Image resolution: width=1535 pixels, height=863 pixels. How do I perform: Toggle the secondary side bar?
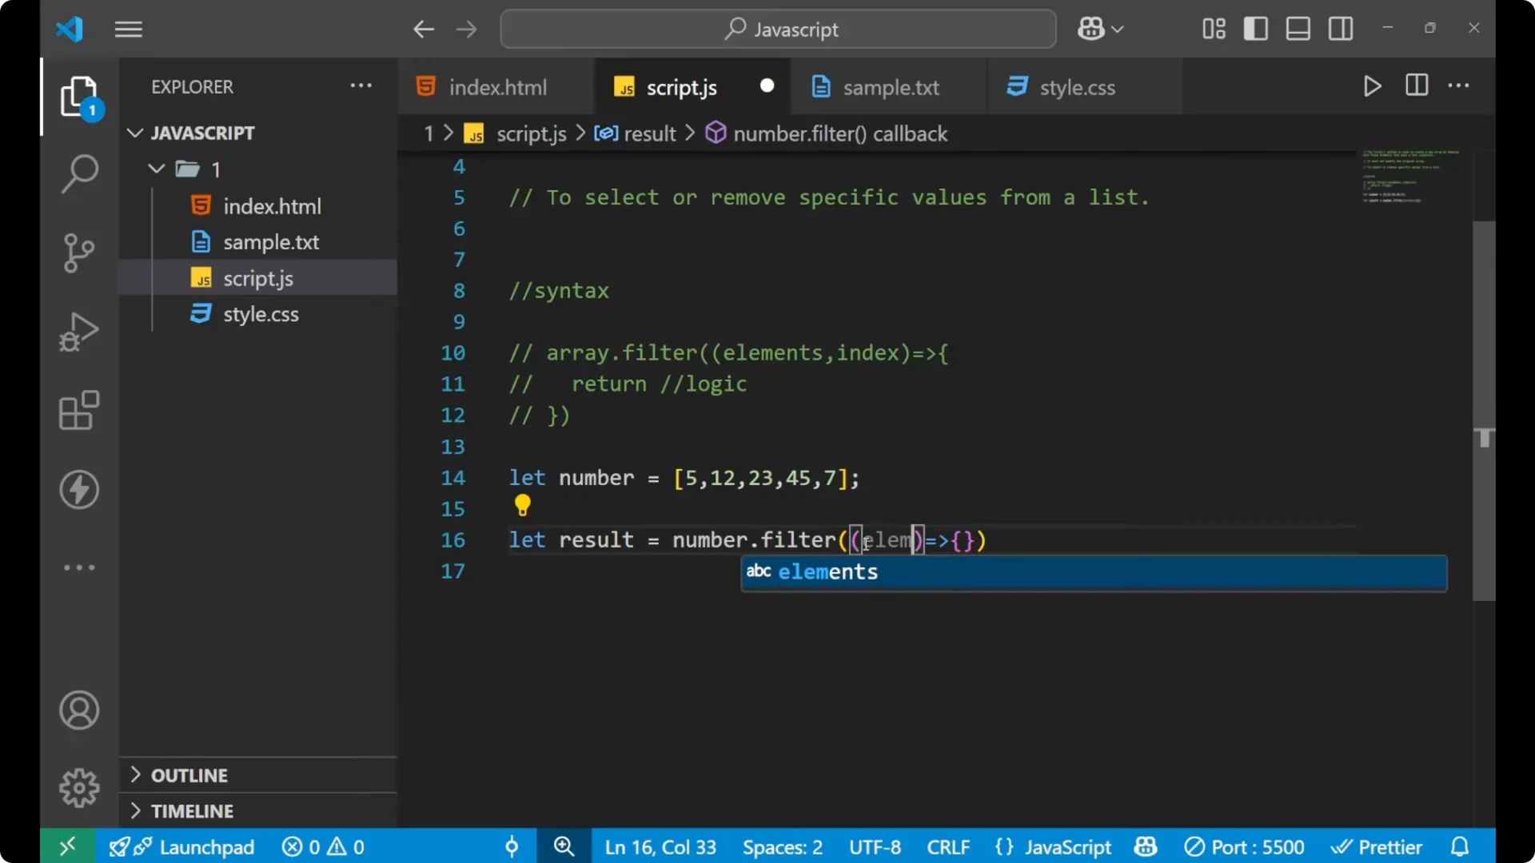(x=1340, y=28)
